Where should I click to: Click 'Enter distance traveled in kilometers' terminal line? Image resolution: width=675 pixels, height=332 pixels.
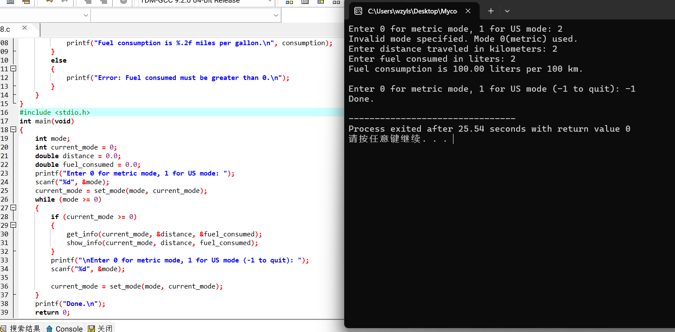tap(453, 49)
